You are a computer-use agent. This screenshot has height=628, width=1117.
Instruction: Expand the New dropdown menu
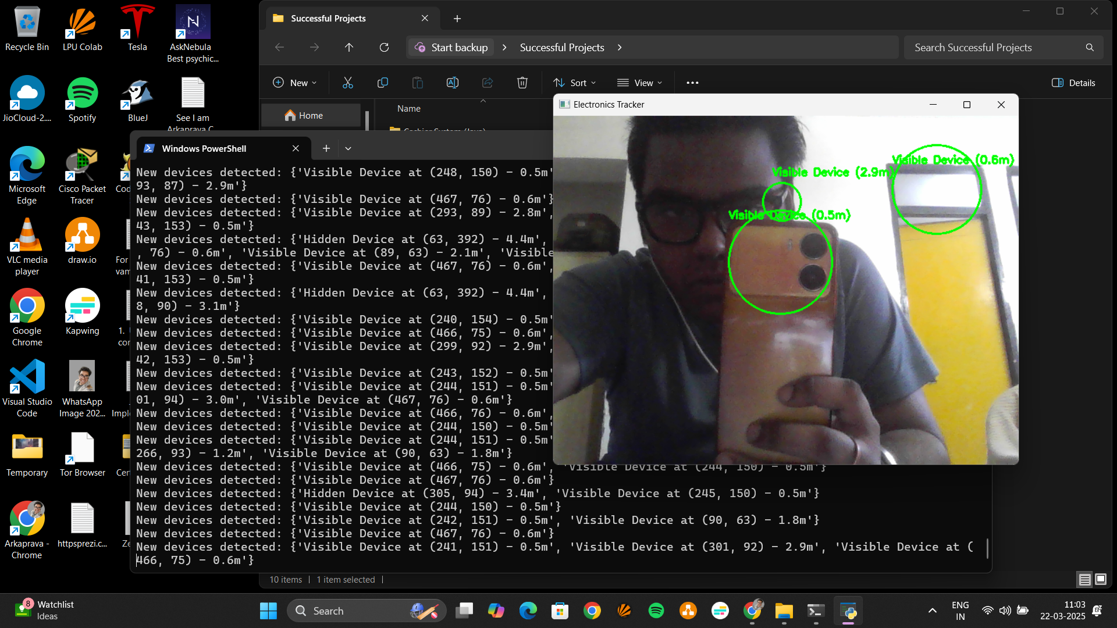coord(295,83)
